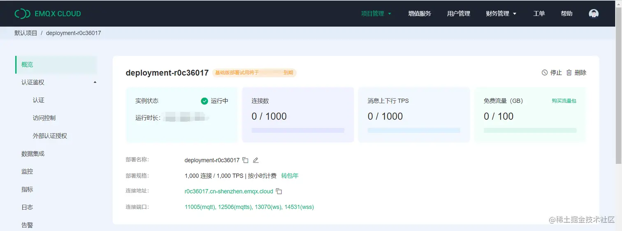Click the 连接数 value 0 / 1000
The image size is (622, 231).
(269, 116)
